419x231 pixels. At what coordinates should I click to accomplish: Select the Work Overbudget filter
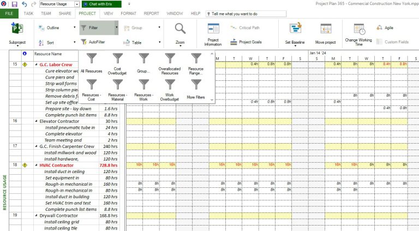pyautogui.click(x=170, y=90)
